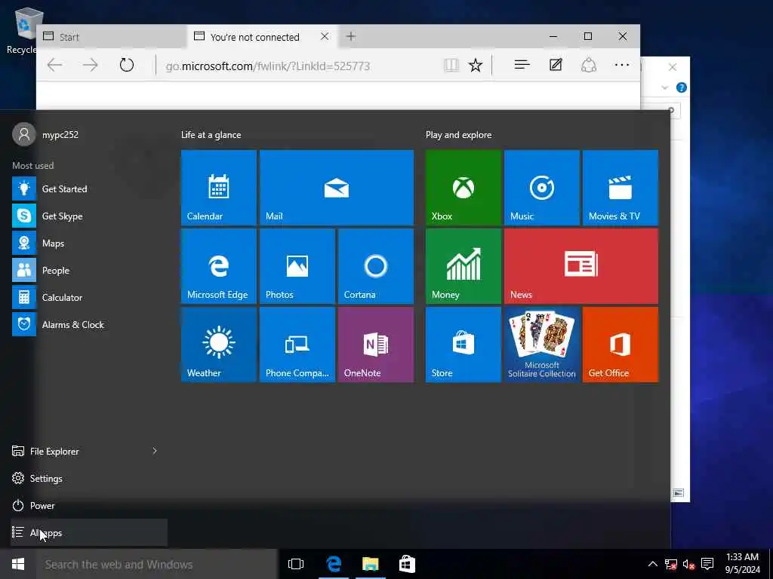
Task: Launch Microsoft Edge tile
Action: pos(218,266)
